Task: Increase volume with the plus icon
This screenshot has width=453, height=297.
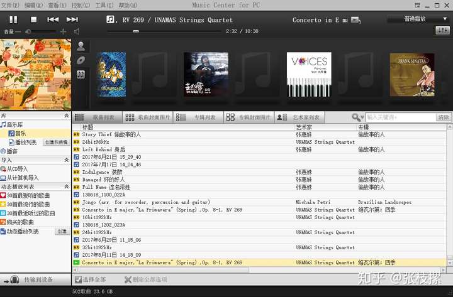Action: (x=64, y=31)
